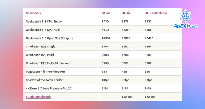Click the Shadow of the Tomb Raider label

[44, 80]
